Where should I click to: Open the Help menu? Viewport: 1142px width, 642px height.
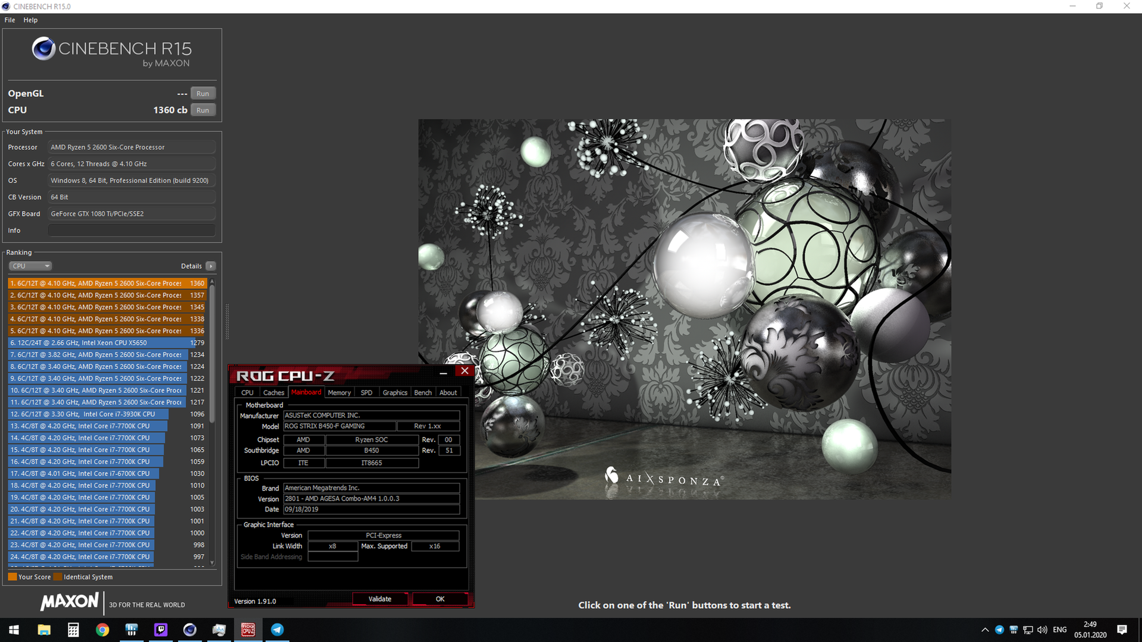tap(30, 20)
